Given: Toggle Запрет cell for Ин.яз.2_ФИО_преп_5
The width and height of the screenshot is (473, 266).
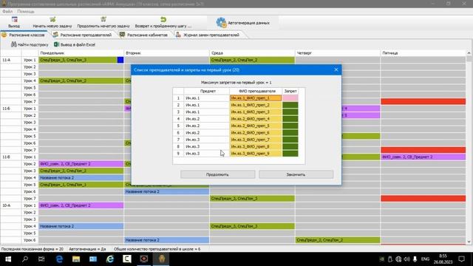Looking at the screenshot, I should [290, 126].
